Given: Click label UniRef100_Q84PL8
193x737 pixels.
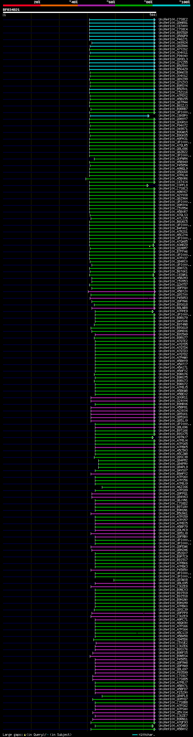Looking at the screenshot, I should (173, 696).
